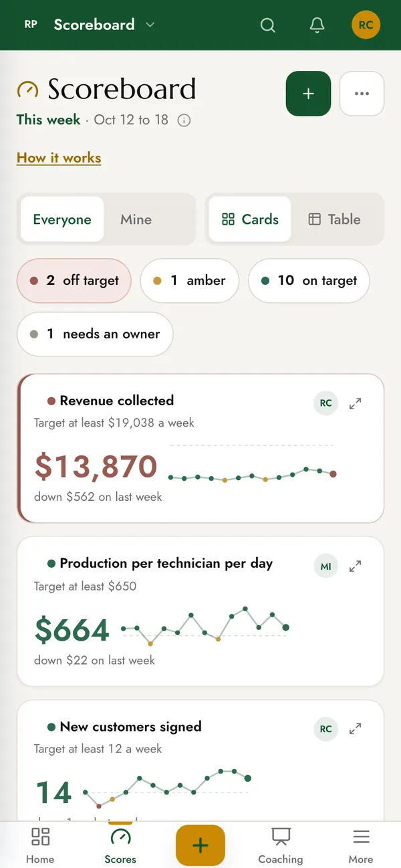401x868 pixels.
Task: Open the search icon in header
Action: click(267, 25)
